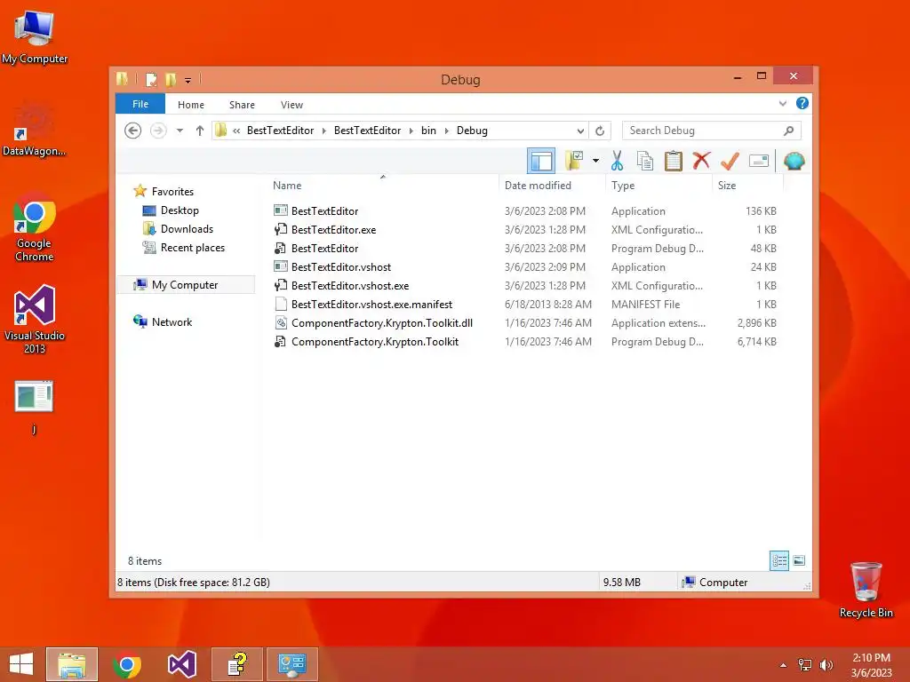
Task: Open the Recycle Bin desktop icon
Action: (x=866, y=590)
